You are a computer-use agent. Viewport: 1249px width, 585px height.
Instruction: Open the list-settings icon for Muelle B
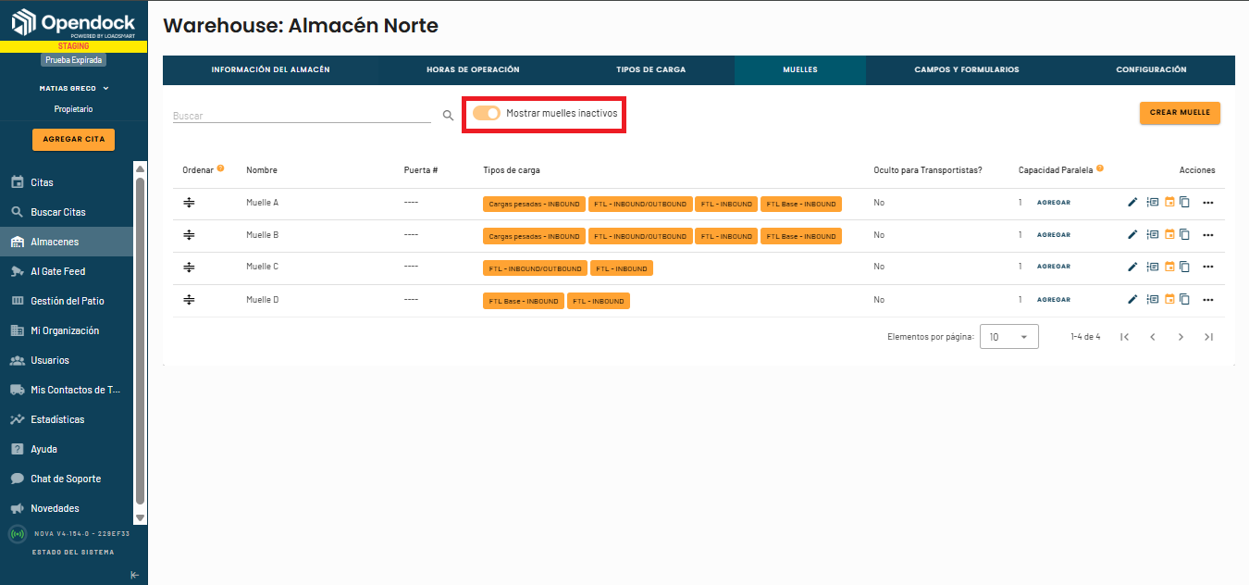click(1152, 235)
